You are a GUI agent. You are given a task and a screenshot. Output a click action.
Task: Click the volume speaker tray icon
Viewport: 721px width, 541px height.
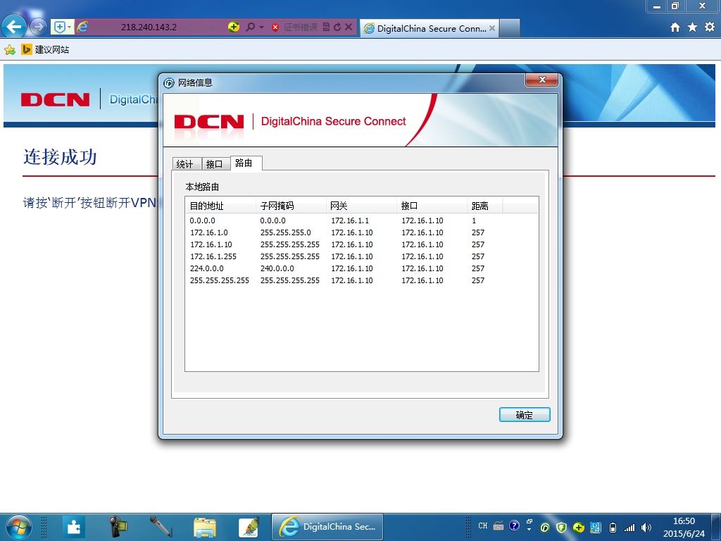(646, 528)
